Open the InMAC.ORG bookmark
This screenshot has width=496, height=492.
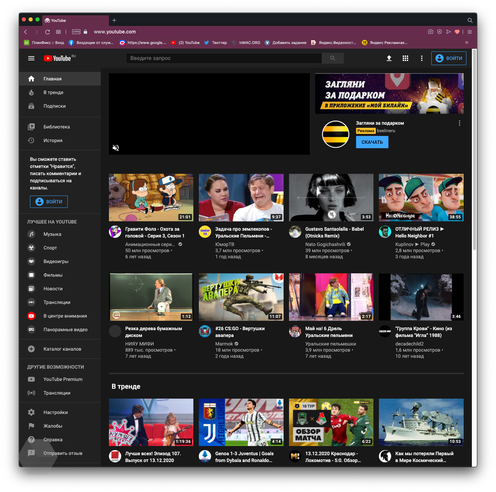click(246, 43)
